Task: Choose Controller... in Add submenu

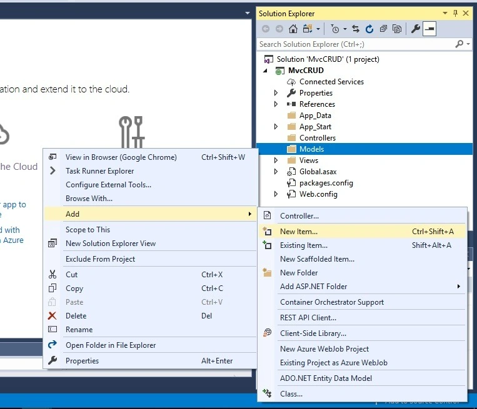Action: click(x=362, y=216)
